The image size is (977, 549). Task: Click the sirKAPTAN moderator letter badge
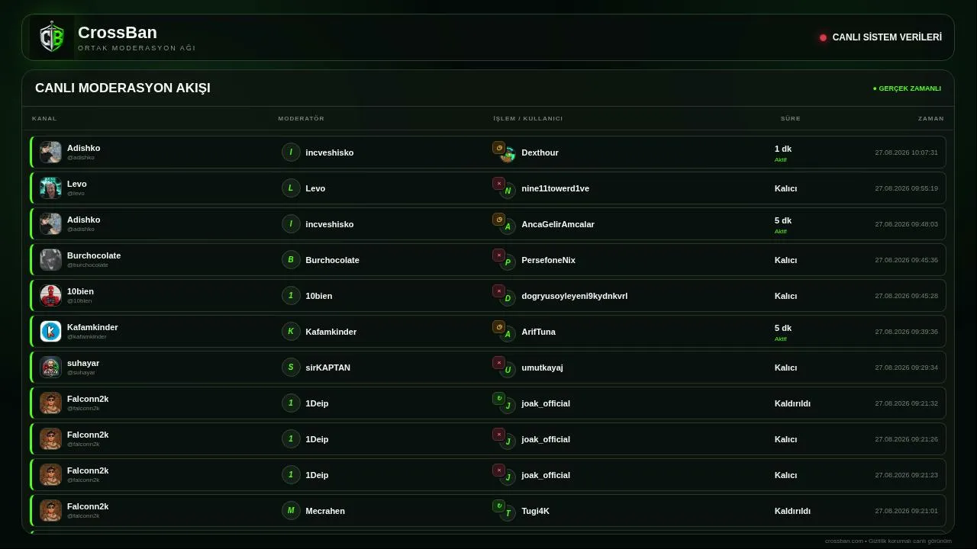[x=291, y=368]
